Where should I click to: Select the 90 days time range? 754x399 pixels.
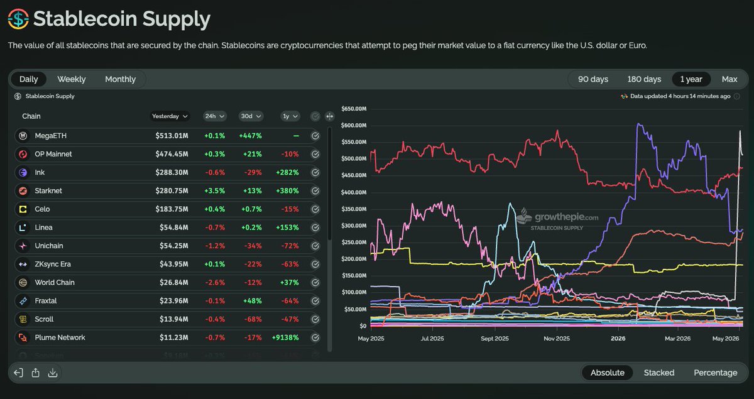point(593,79)
